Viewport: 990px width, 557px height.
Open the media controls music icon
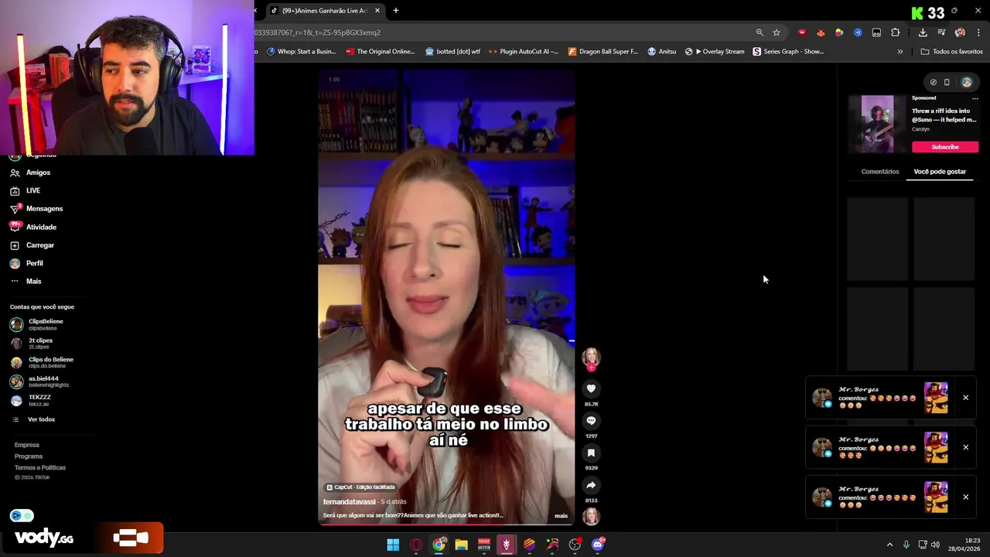[941, 32]
